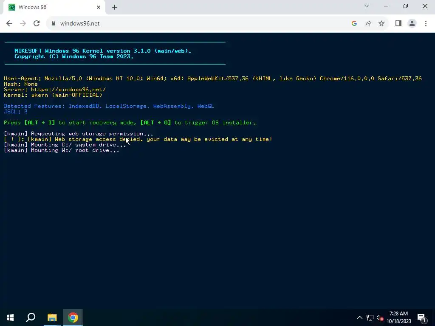The image size is (435, 326).
Task: Click the MIKESOFT Windows 96 Kernel version header
Action: click(x=103, y=51)
